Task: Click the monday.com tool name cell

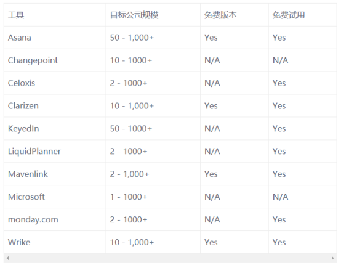Action: [x=55, y=219]
